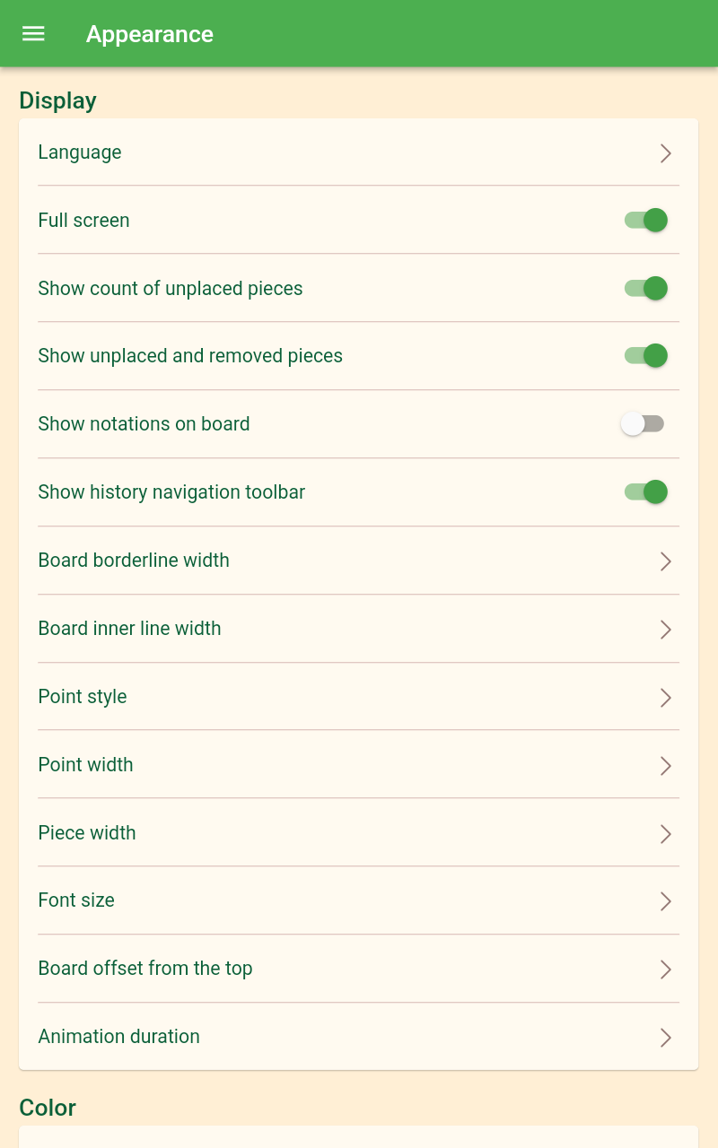718x1148 pixels.
Task: Click the Board borderline width chevron
Action: (665, 561)
